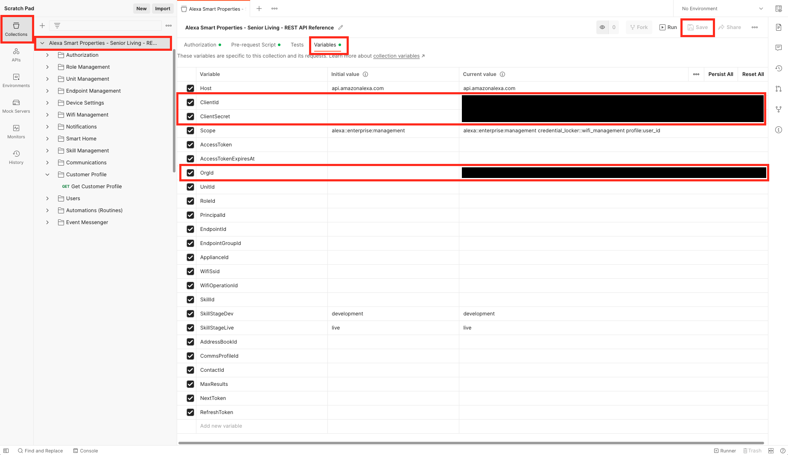
Task: Expand the Unit Management folder
Action: pos(47,79)
